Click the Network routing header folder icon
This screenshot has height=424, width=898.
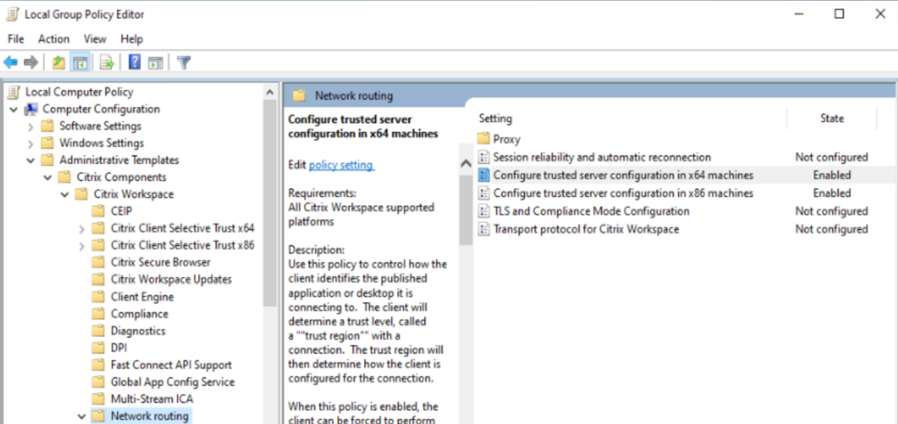(299, 96)
